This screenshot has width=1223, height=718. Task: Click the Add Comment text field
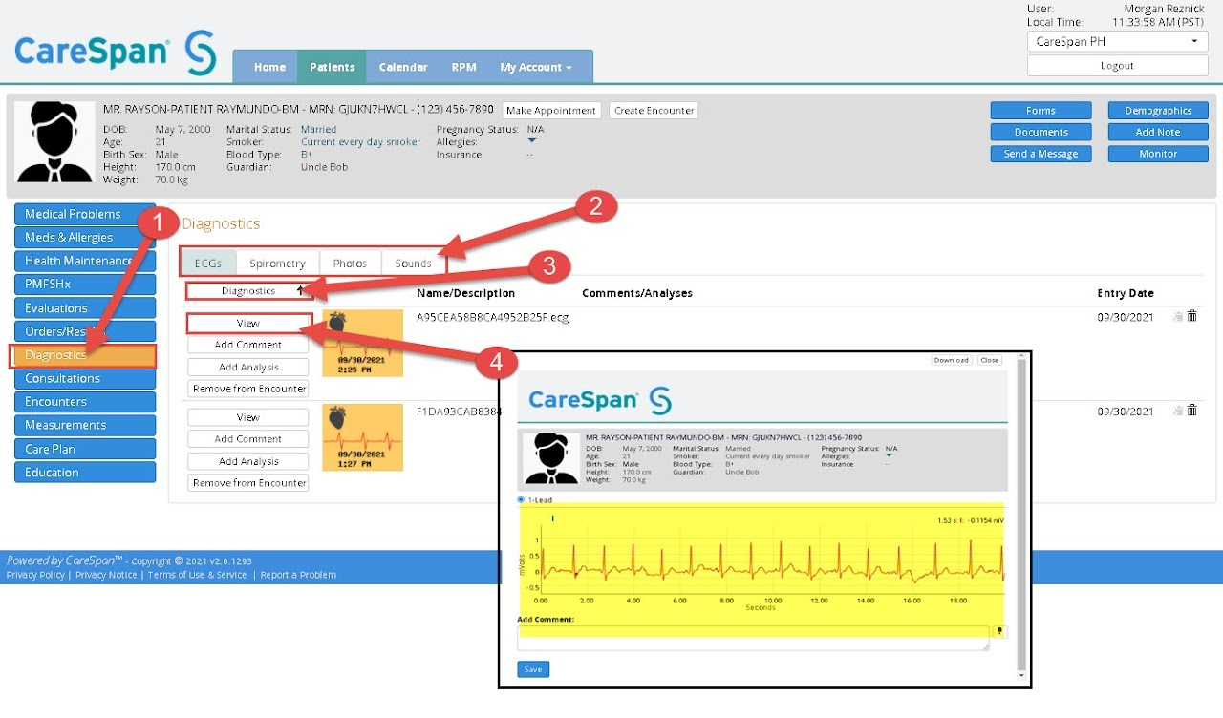point(754,638)
